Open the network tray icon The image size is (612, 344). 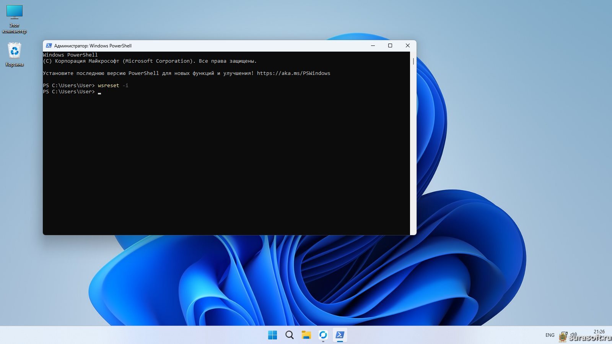coord(564,335)
